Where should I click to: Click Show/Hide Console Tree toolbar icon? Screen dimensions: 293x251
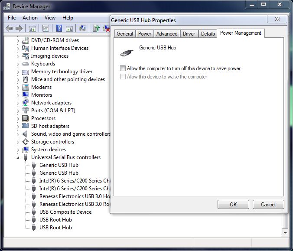(33, 29)
